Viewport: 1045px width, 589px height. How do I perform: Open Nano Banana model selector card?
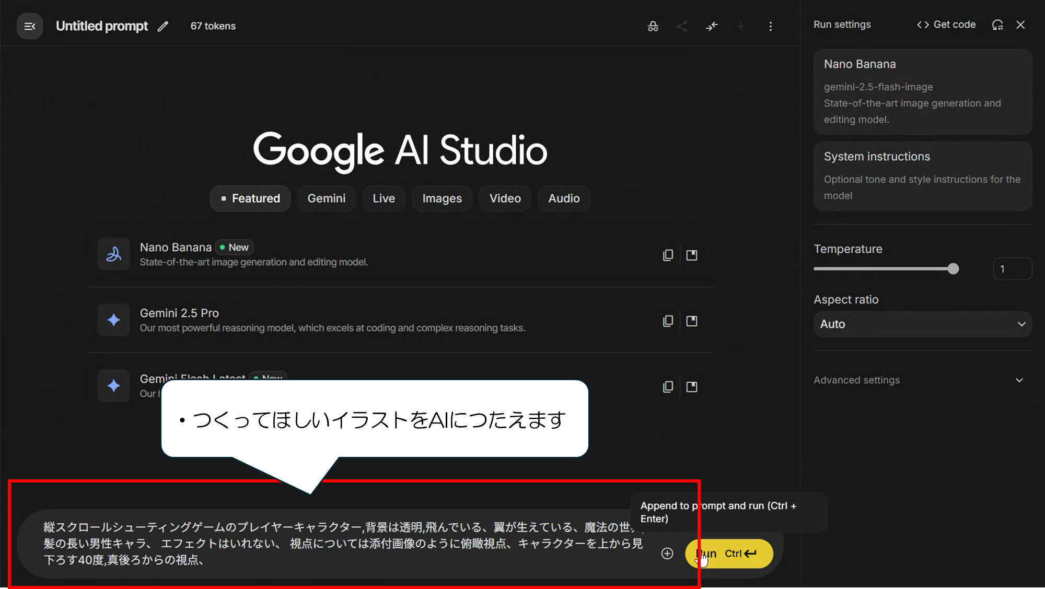[922, 91]
